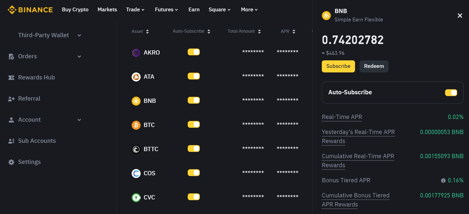
Task: Go to Buy Crypto
Action: tap(75, 10)
